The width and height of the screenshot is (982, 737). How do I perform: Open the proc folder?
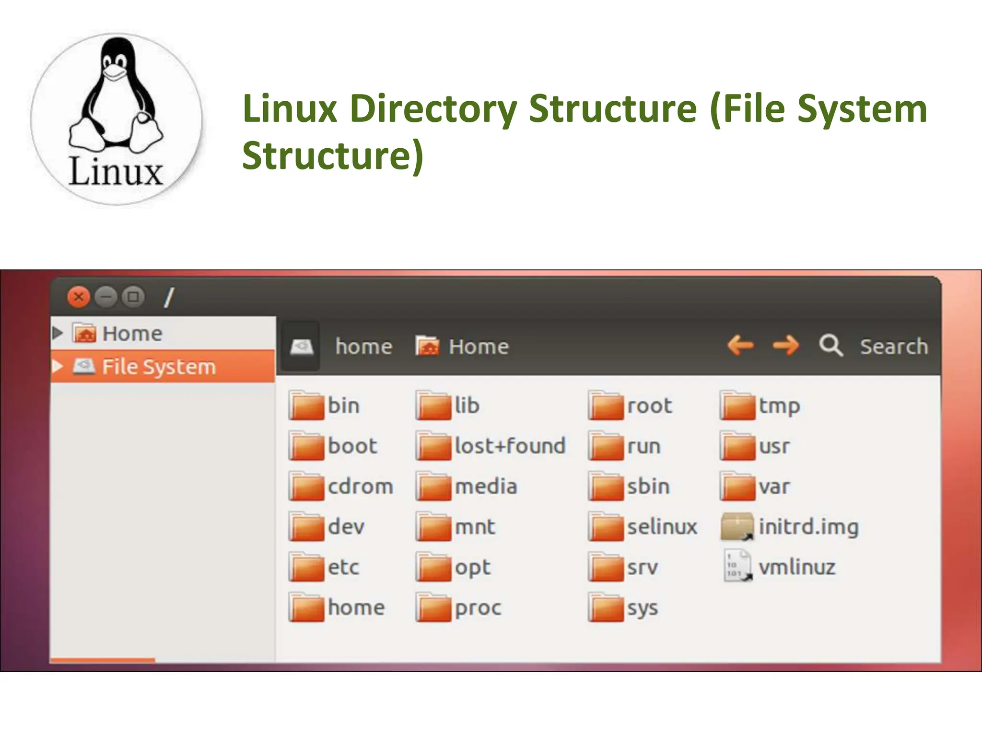tap(433, 608)
